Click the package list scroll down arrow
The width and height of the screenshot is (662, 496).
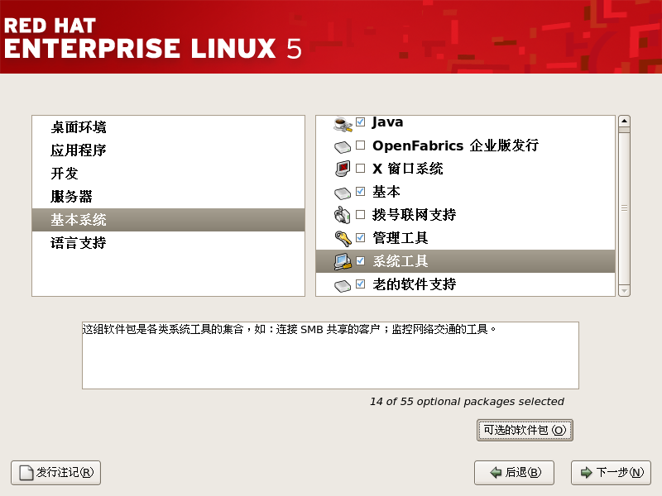[624, 291]
